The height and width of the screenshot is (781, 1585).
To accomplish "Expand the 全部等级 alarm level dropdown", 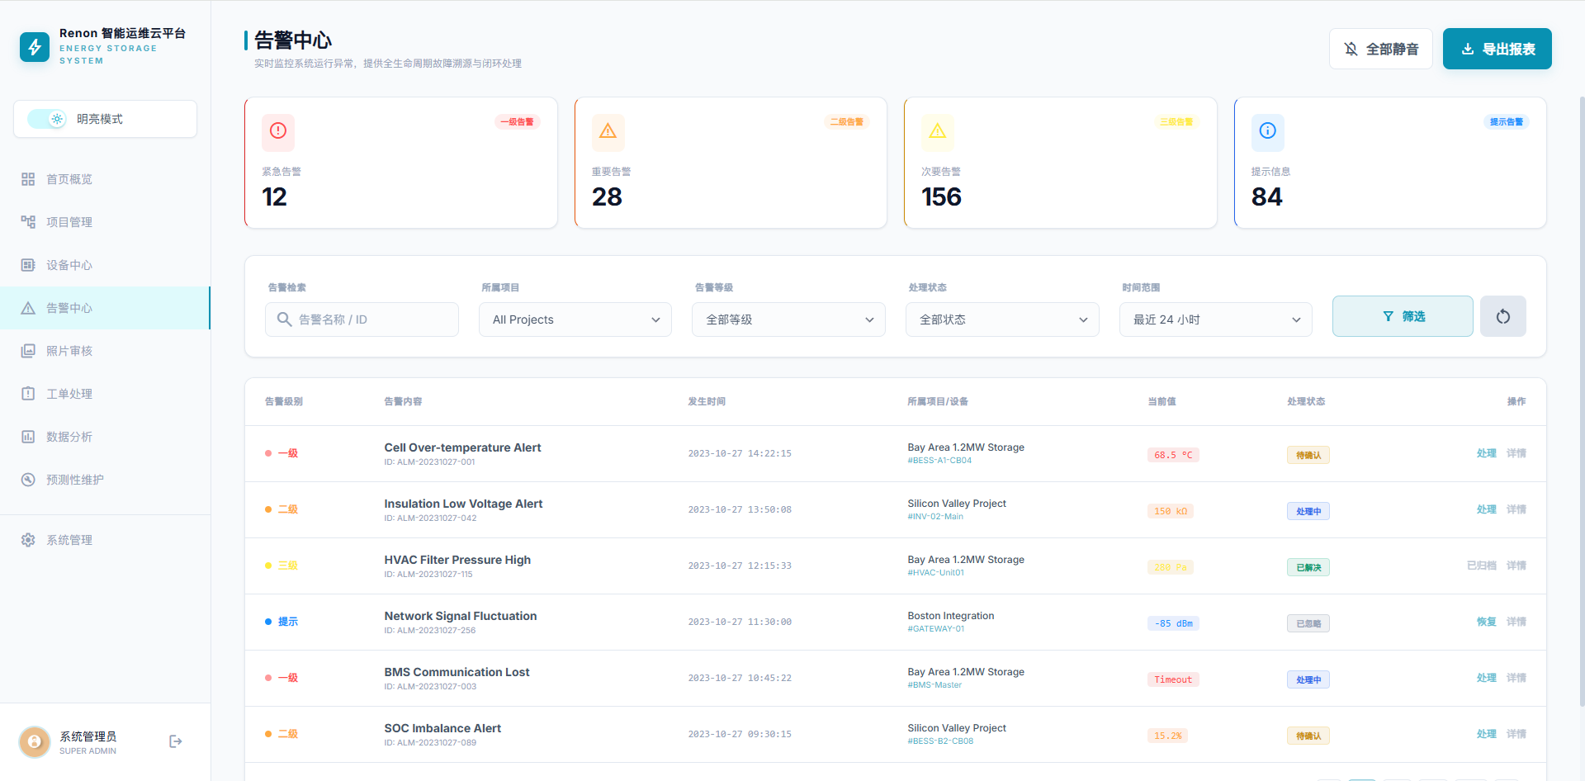I will coord(788,319).
